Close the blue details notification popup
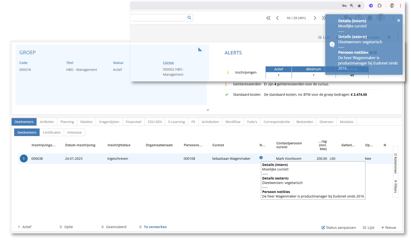This screenshot has width=411, height=241. pos(399,20)
